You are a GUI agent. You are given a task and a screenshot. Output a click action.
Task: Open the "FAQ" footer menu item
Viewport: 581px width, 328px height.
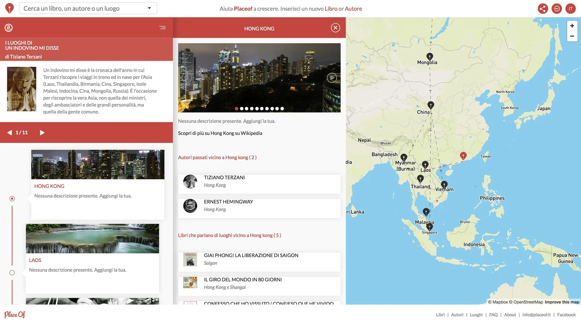point(493,315)
